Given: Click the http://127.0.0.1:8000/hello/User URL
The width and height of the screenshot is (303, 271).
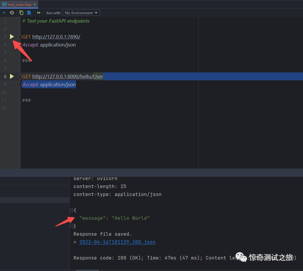Looking at the screenshot, I should pyautogui.click(x=68, y=76).
